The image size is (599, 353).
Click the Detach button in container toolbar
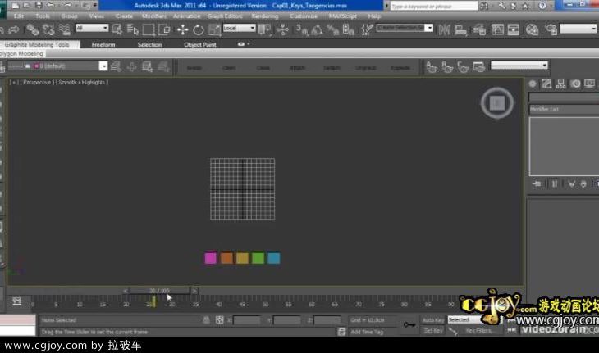point(332,68)
